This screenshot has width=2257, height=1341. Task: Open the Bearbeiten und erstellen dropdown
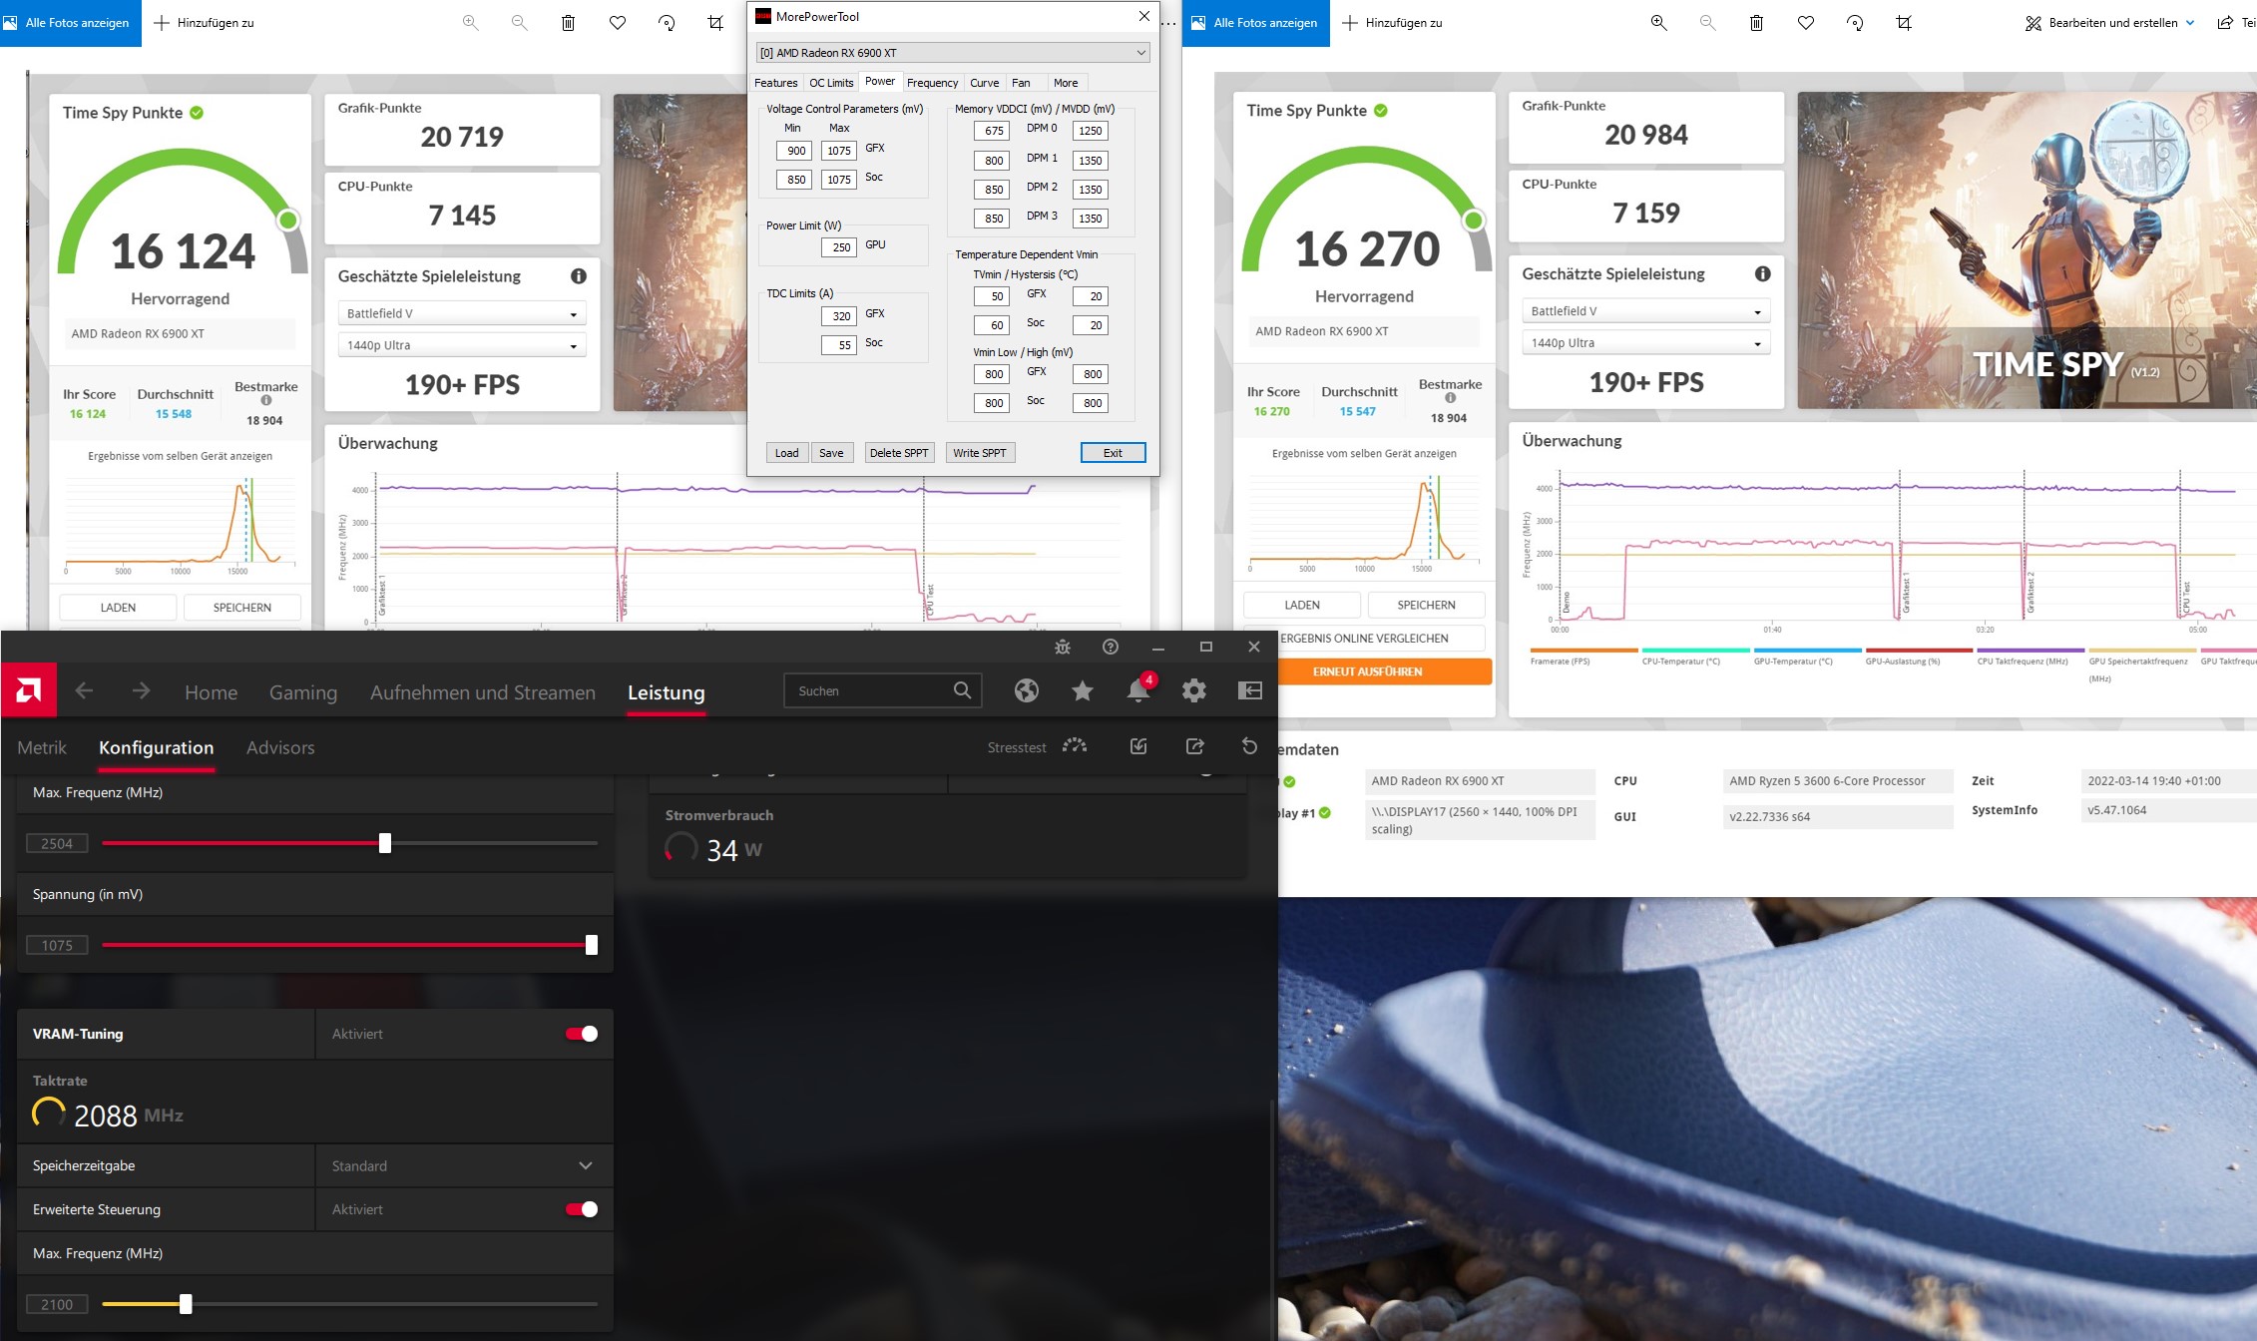(2109, 22)
